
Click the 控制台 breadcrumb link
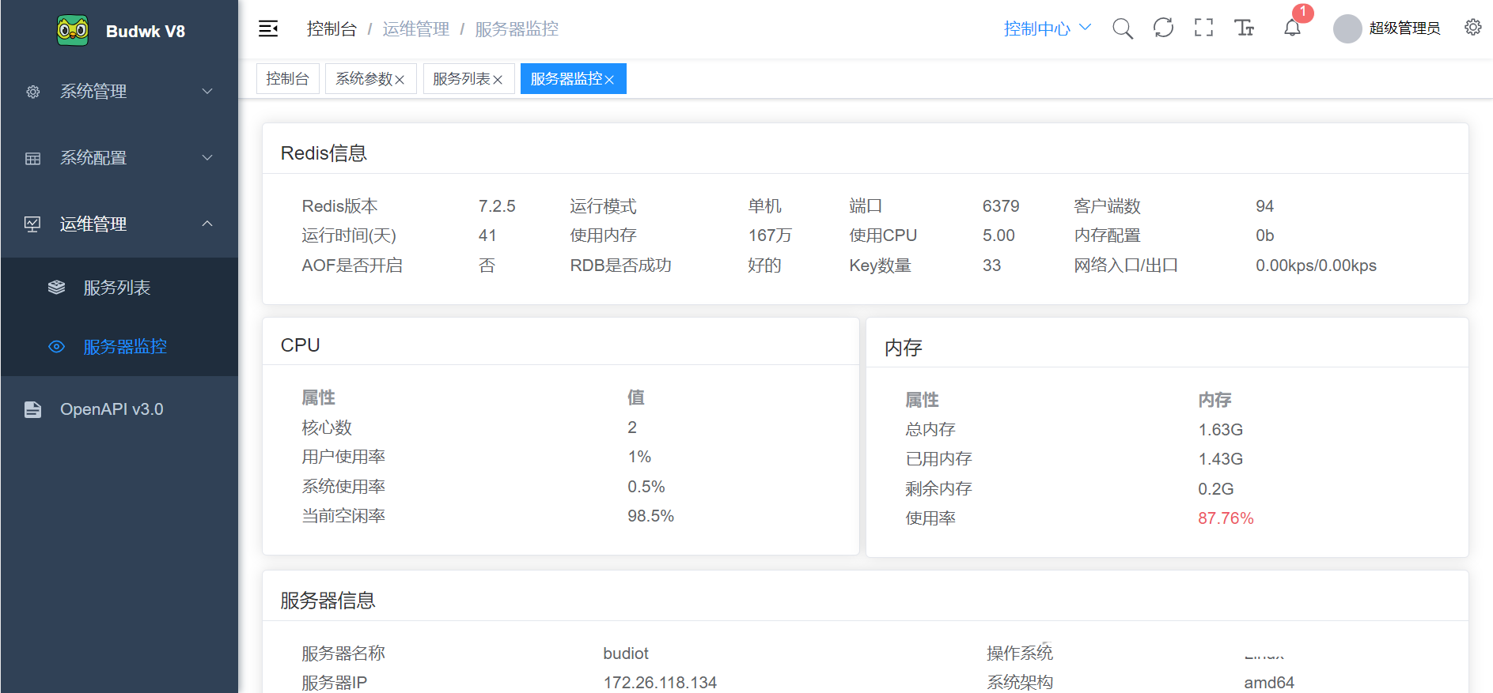[332, 29]
